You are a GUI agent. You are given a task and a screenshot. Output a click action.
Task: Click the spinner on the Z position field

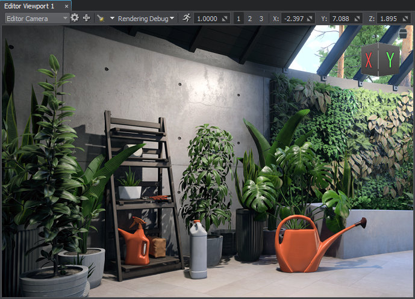click(x=406, y=19)
